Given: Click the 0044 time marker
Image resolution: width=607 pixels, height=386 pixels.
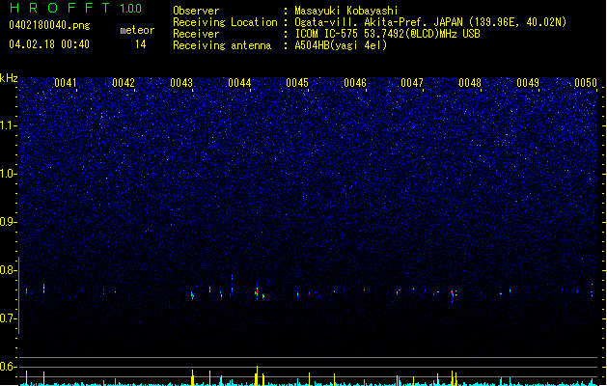Looking at the screenshot, I should click(239, 83).
